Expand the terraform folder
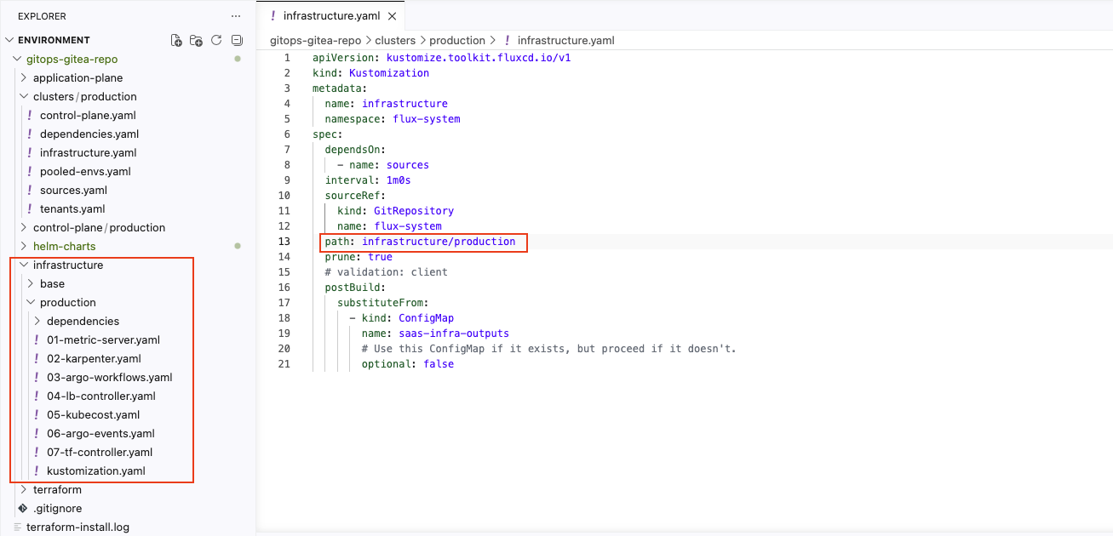The image size is (1113, 536). [57, 489]
